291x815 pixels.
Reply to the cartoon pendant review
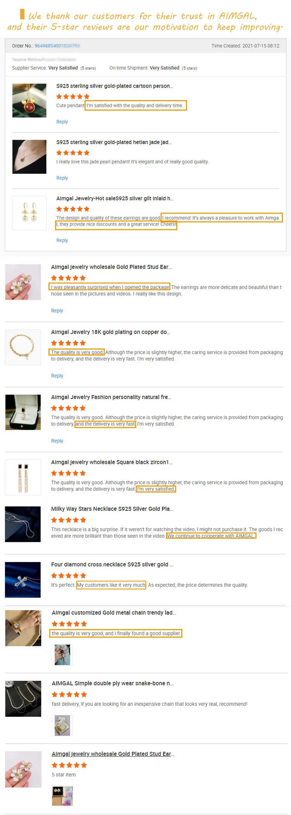(62, 122)
